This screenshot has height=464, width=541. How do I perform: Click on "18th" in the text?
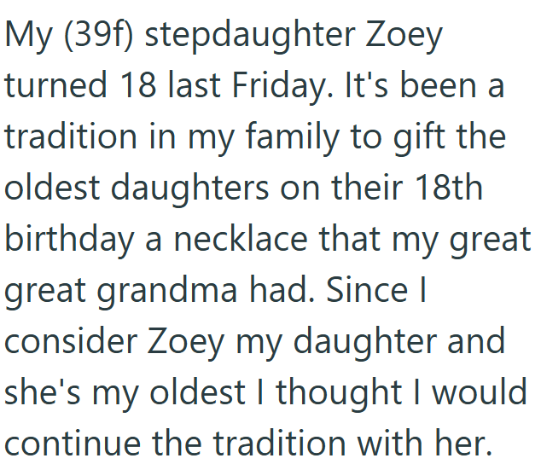[x=451, y=188]
